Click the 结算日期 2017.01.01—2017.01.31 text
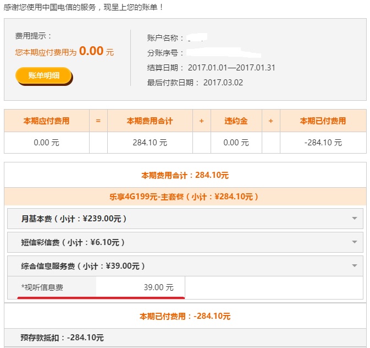 tap(211, 68)
